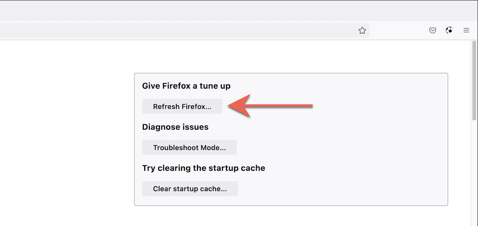Select the 'Diagnose issues' heading text
478x226 pixels.
(175, 127)
